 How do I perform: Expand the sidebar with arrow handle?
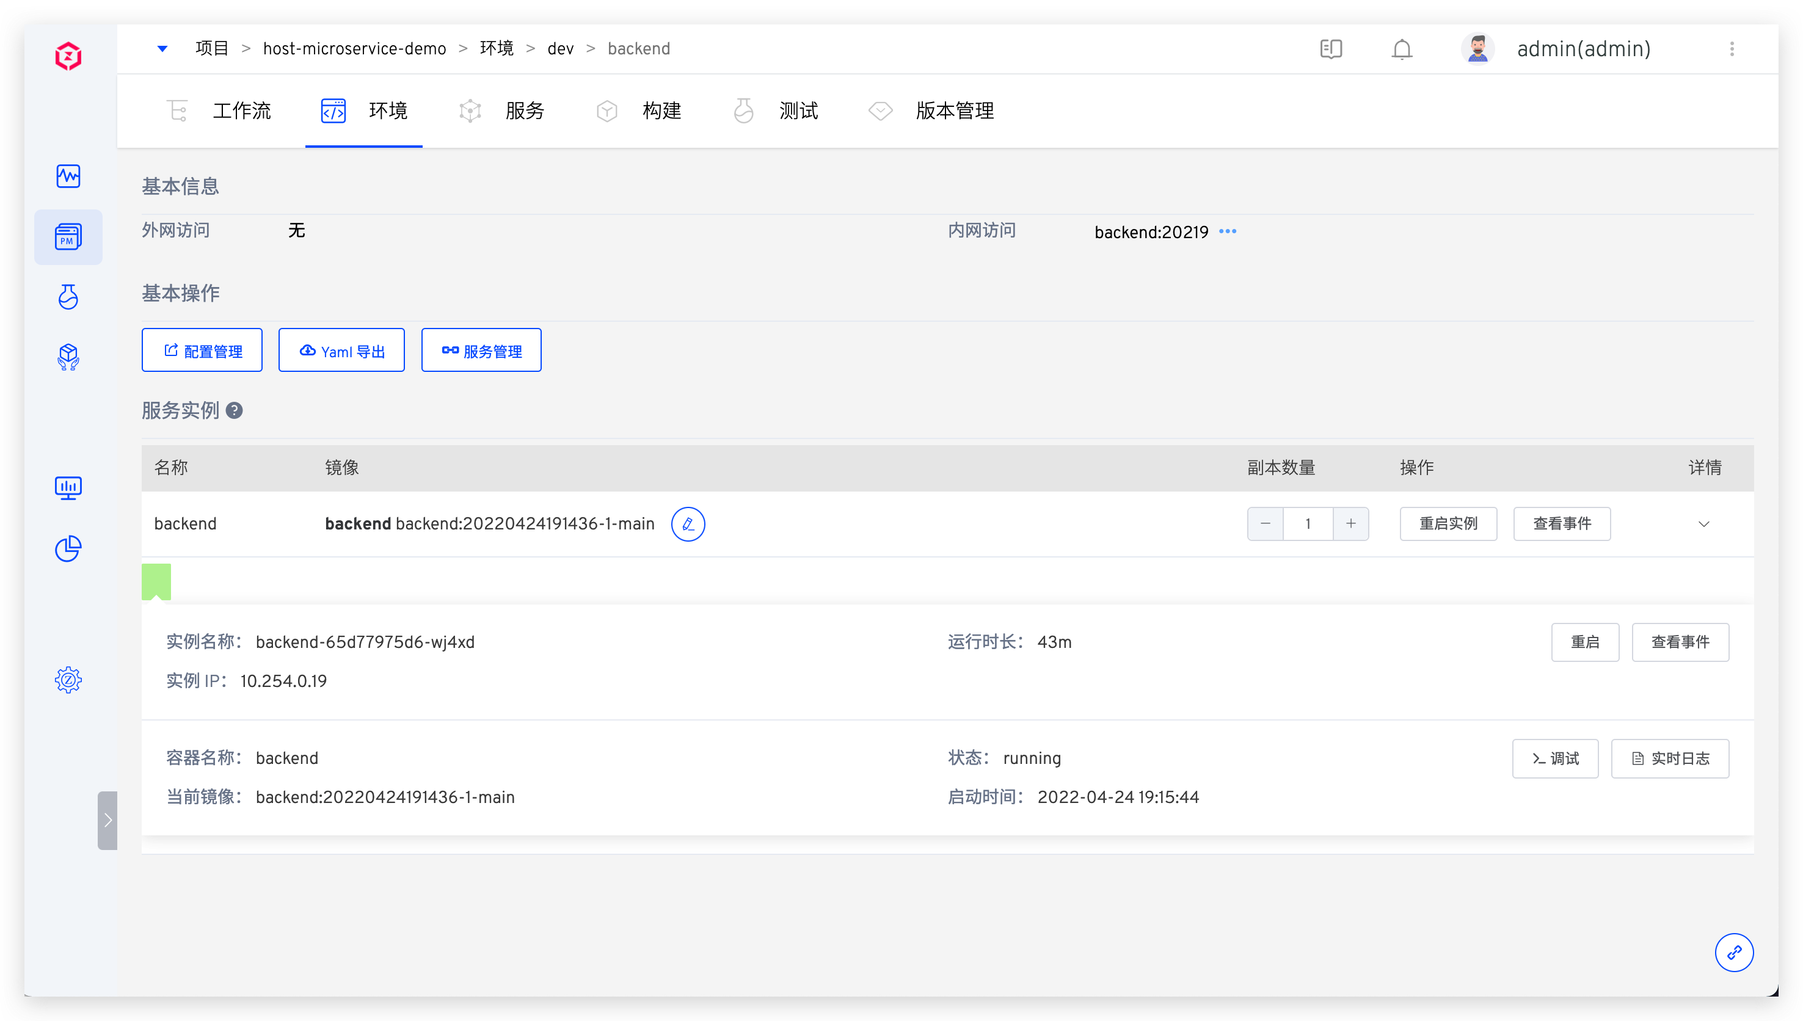click(107, 819)
